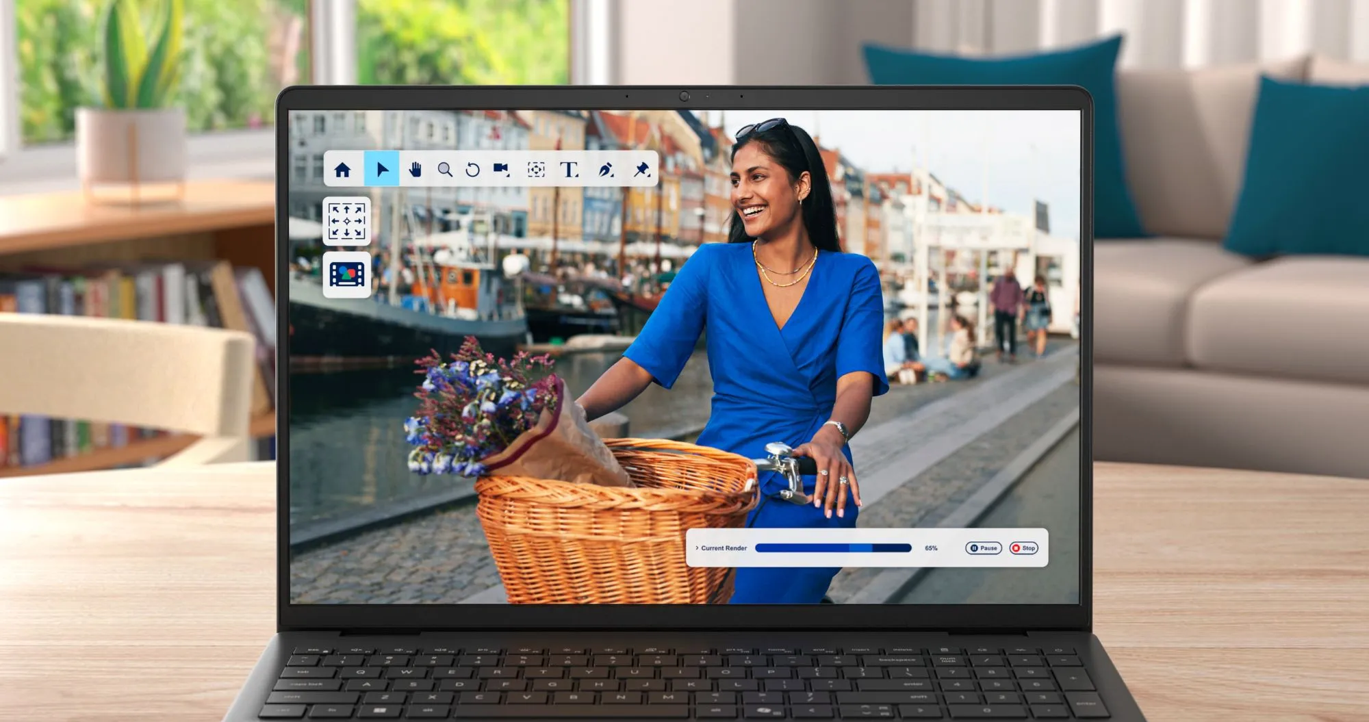Select the Hand pan tool
The image size is (1369, 722).
(415, 169)
